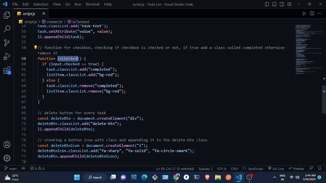This screenshot has height=183, width=326.
Task: Click VS Code icon in taskbar
Action: (239, 177)
